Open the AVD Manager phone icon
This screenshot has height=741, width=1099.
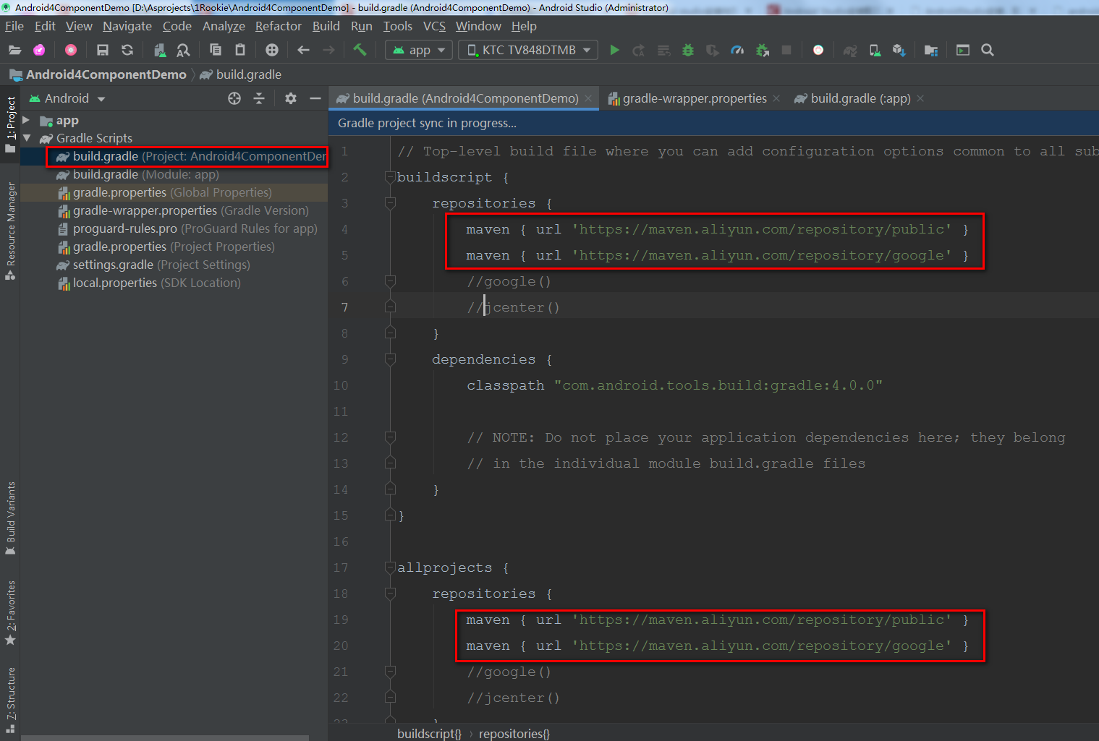pos(875,50)
